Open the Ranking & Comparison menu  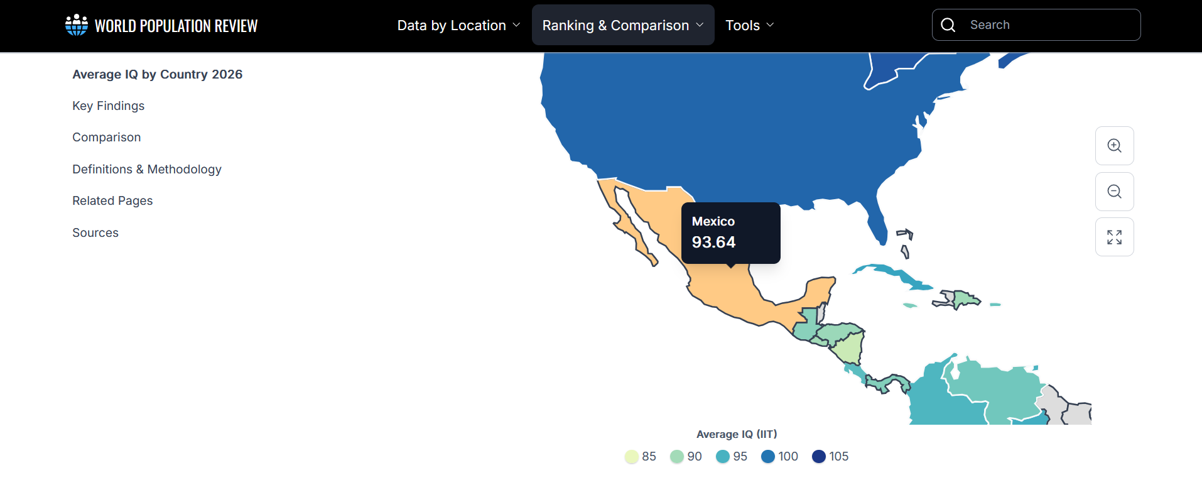(623, 25)
